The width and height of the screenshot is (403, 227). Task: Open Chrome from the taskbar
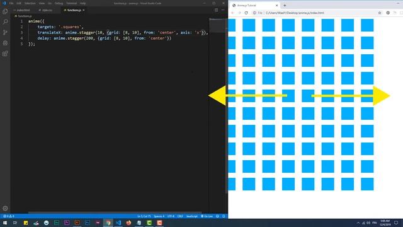(x=108, y=223)
